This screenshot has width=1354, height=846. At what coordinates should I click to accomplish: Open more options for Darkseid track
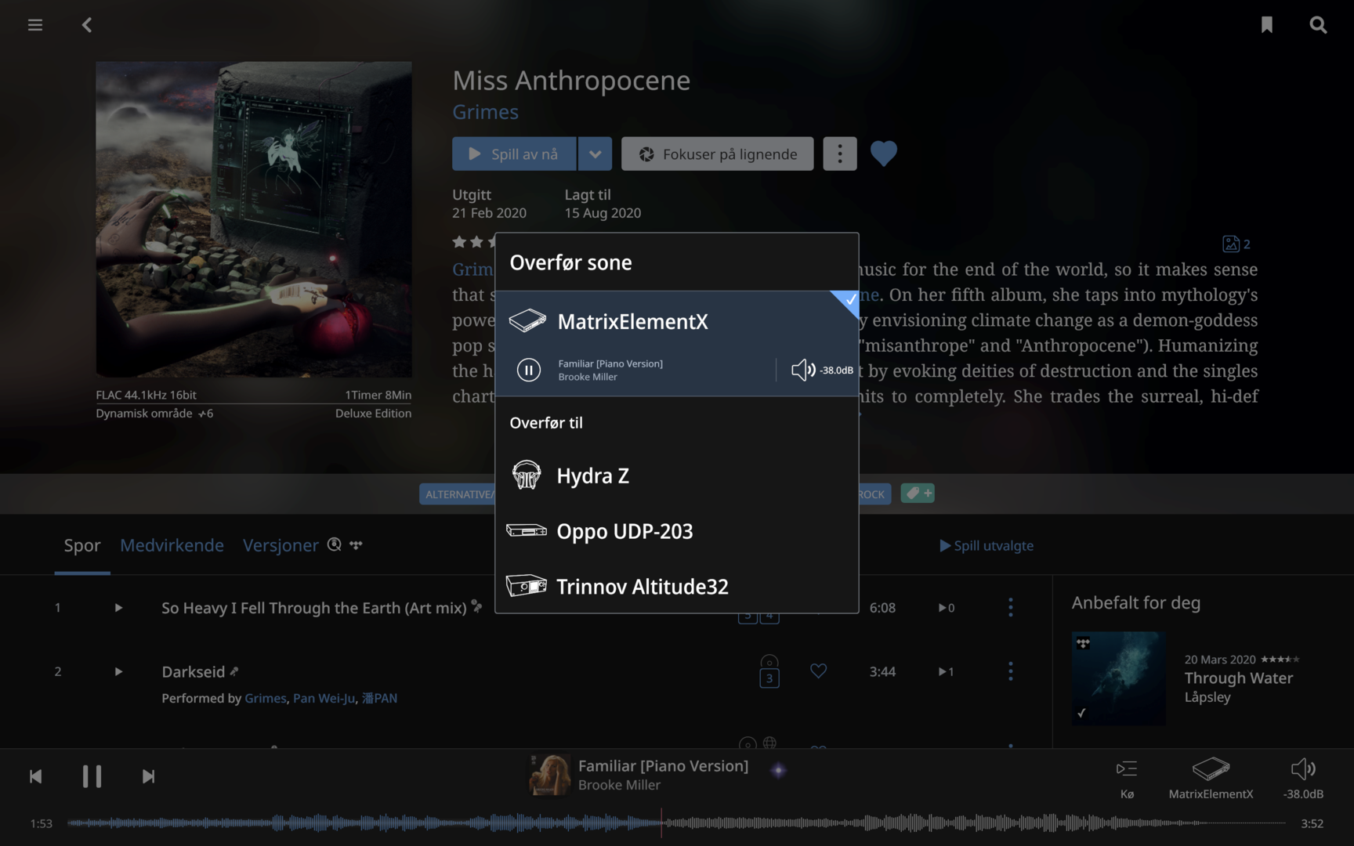pyautogui.click(x=1011, y=671)
